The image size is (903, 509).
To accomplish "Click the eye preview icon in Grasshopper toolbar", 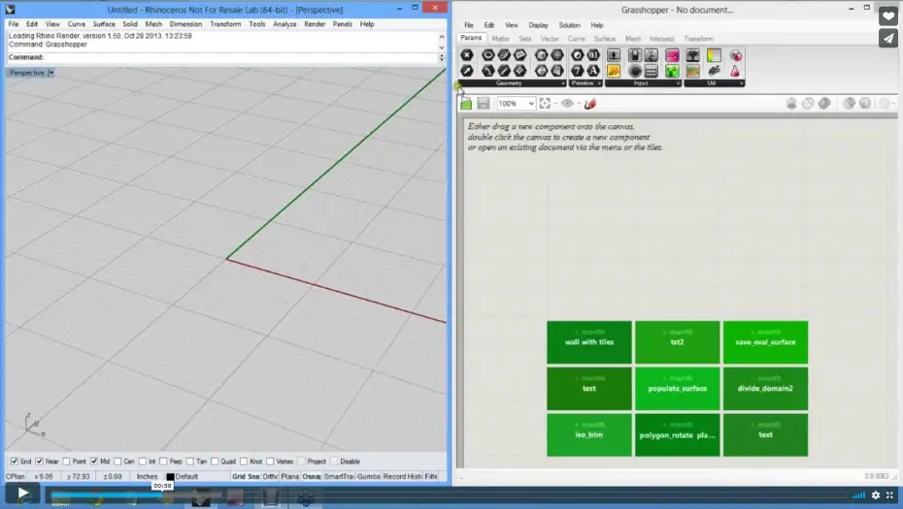I will 567,104.
